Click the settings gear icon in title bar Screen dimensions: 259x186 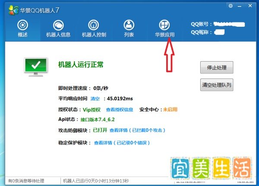pos(231,6)
